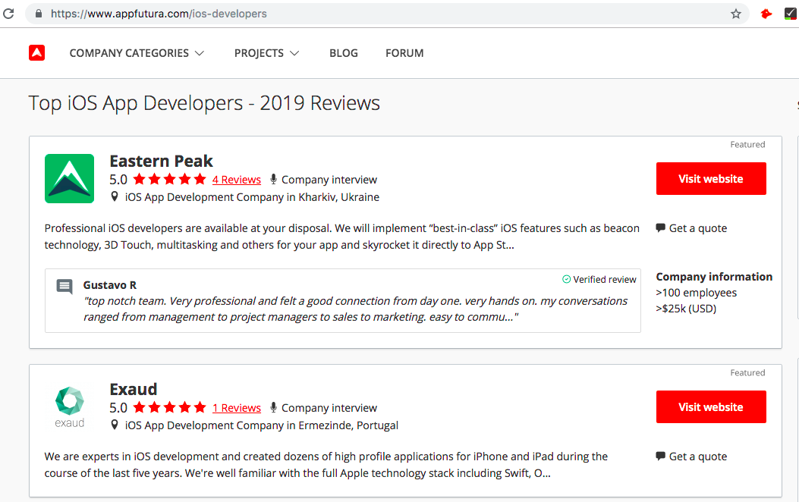The image size is (799, 502).
Task: Click microphone icon beside Eastern Peak interview
Action: pos(274,179)
